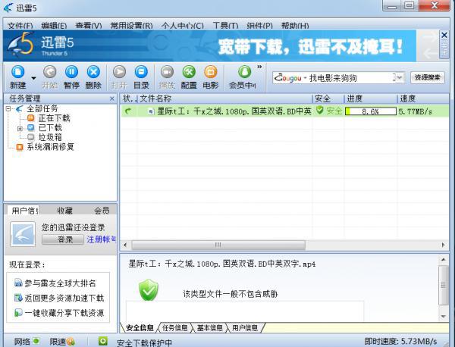Image resolution: width=455 pixels, height=347 pixels.
Task: Click the 登录 login button
Action: click(63, 239)
